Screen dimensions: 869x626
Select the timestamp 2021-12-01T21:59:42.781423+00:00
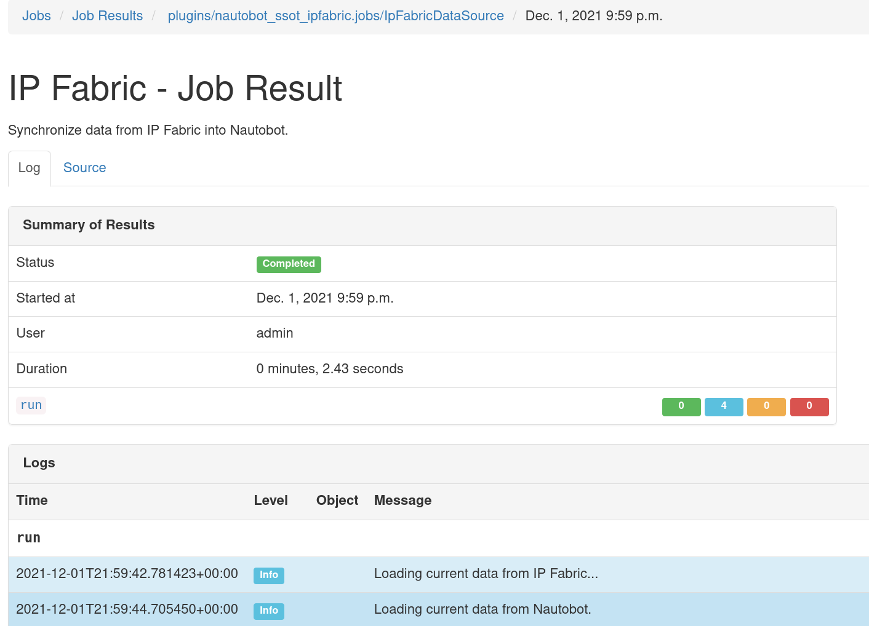(x=127, y=574)
